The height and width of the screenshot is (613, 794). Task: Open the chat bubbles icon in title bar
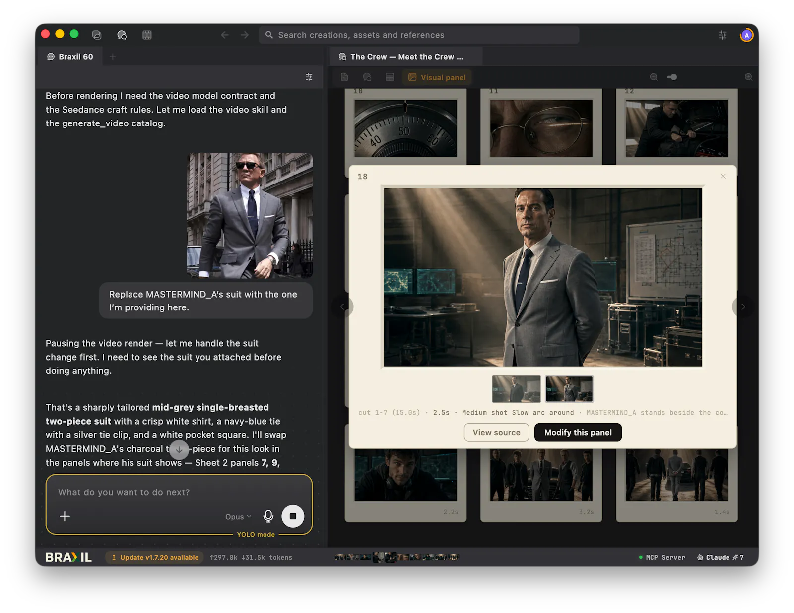[x=122, y=35]
